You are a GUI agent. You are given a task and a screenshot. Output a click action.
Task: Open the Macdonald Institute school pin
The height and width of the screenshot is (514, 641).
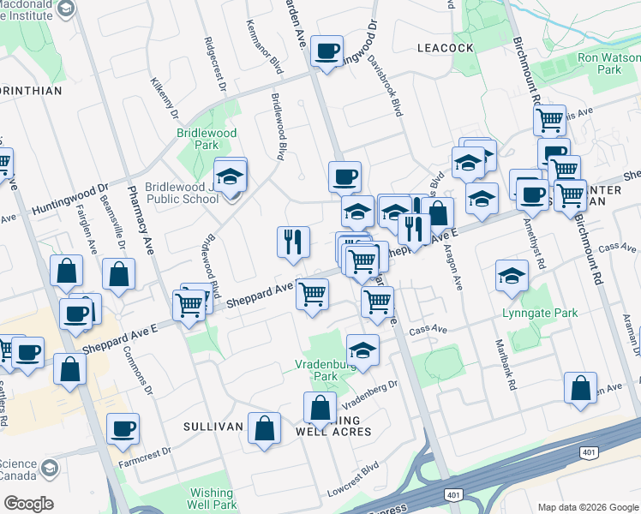click(66, 9)
